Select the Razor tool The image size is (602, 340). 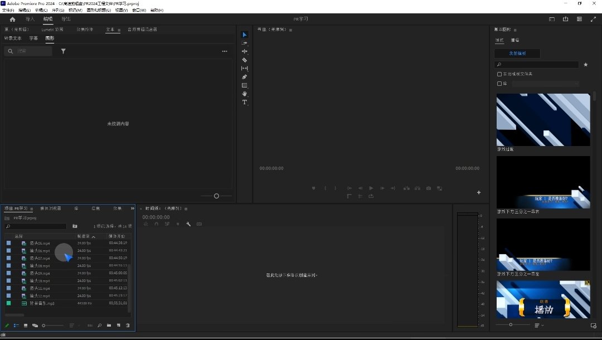coord(244,60)
